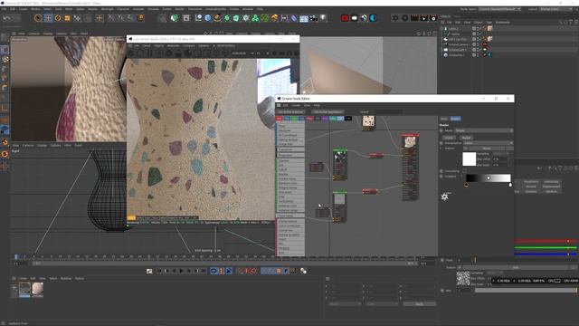This screenshot has height=326, width=579.
Task: Jump to the timeline start
Action: (x=159, y=271)
